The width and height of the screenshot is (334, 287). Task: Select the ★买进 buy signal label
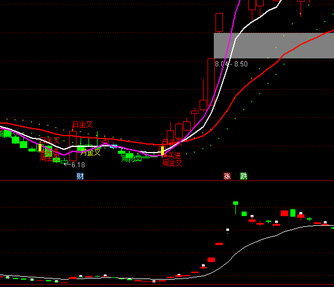click(x=172, y=156)
